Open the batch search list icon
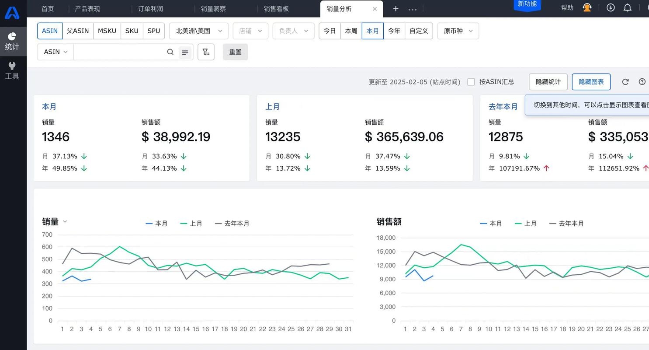Viewport: 649px width, 350px height. click(185, 52)
